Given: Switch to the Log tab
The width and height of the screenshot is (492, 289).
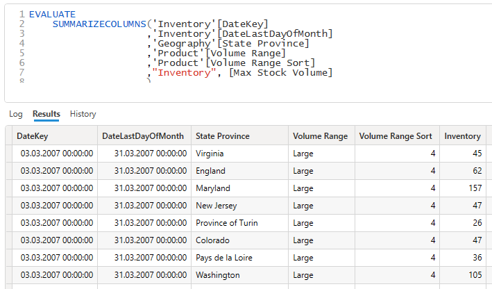Looking at the screenshot, I should [15, 114].
